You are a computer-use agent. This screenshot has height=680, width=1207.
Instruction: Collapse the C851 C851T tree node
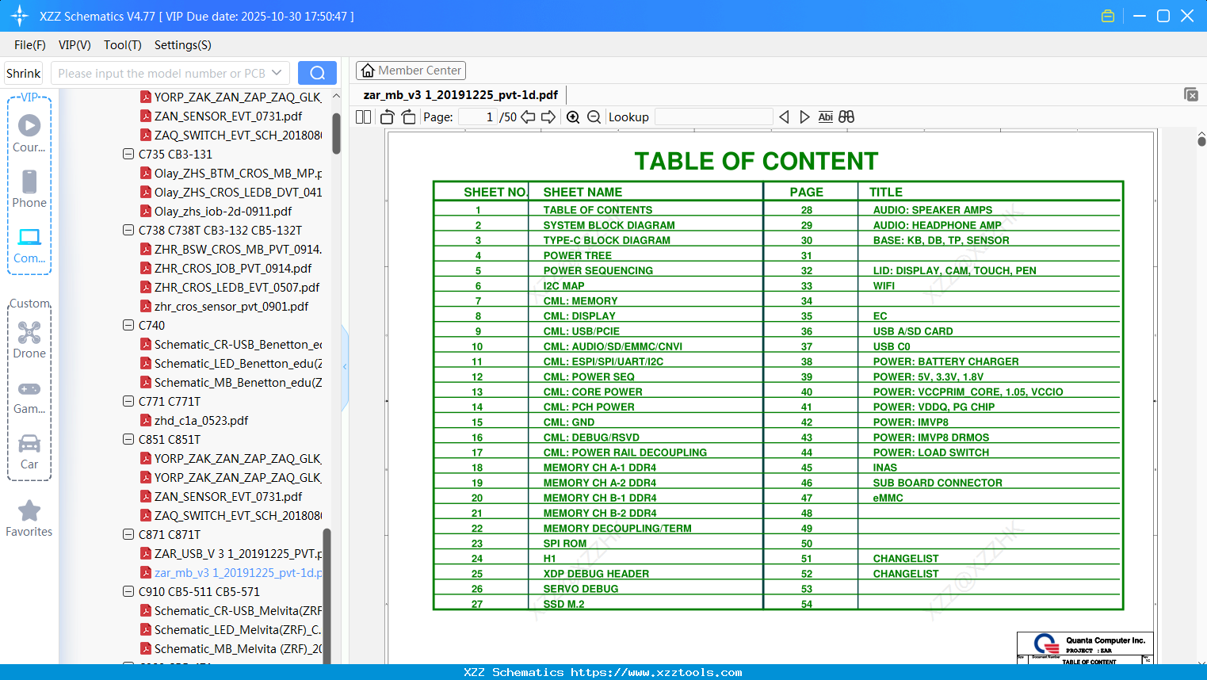tap(128, 439)
